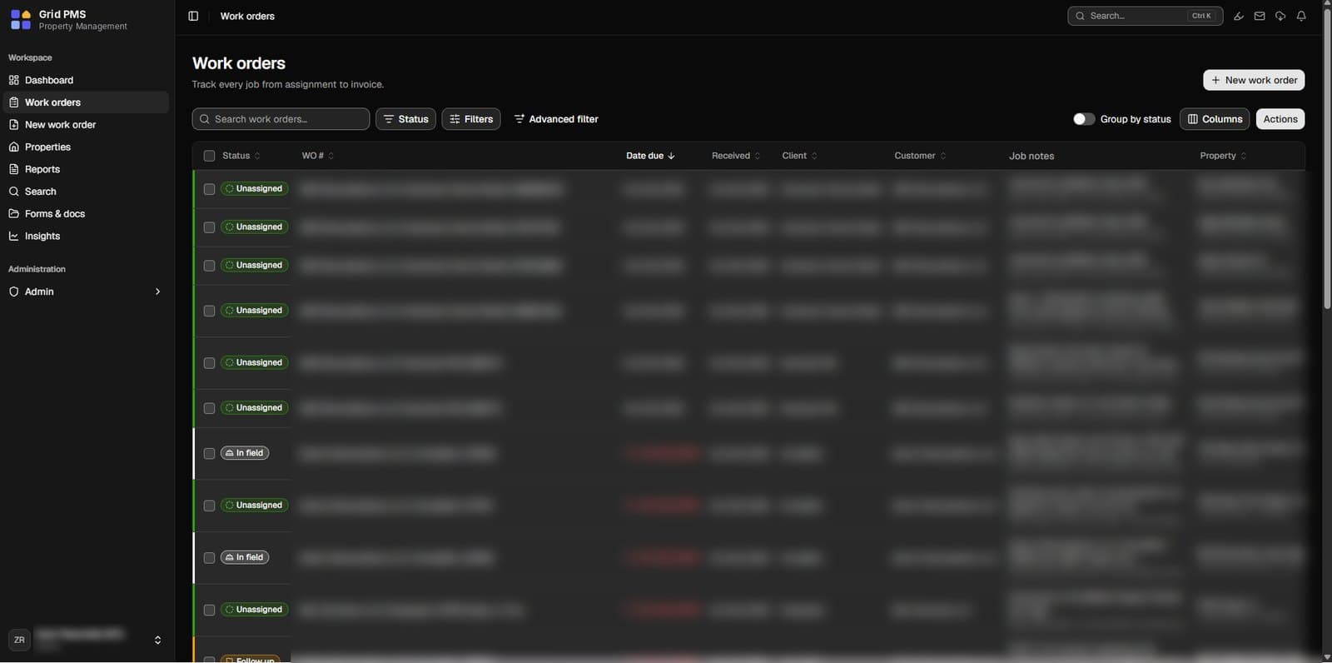Open Insights in the sidebar
Image resolution: width=1332 pixels, height=663 pixels.
pyautogui.click(x=86, y=236)
